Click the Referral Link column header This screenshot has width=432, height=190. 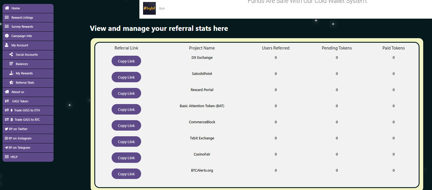click(x=126, y=48)
